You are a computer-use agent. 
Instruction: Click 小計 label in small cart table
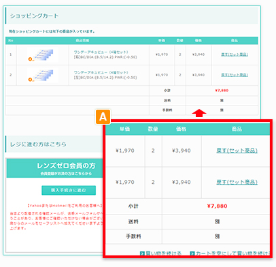[167, 91]
